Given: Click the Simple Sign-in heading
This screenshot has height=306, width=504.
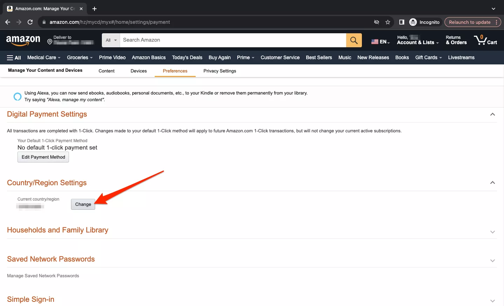Looking at the screenshot, I should click(x=31, y=299).
